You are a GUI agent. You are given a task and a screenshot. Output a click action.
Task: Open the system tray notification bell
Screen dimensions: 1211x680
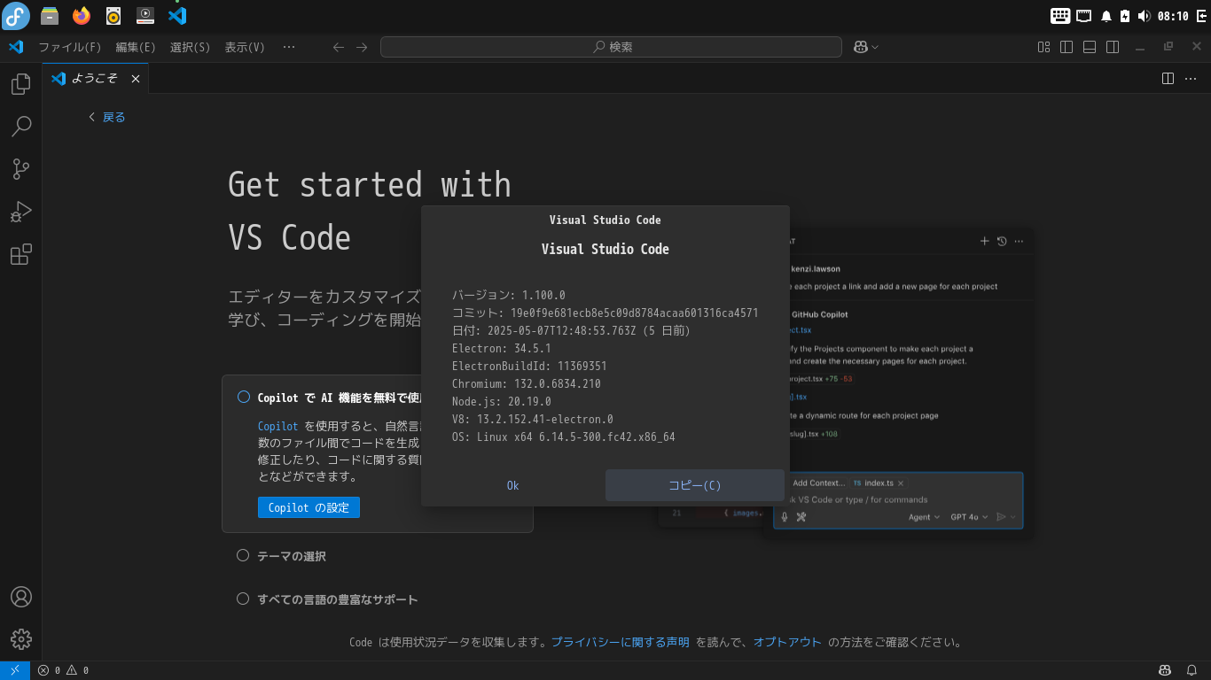point(1106,16)
